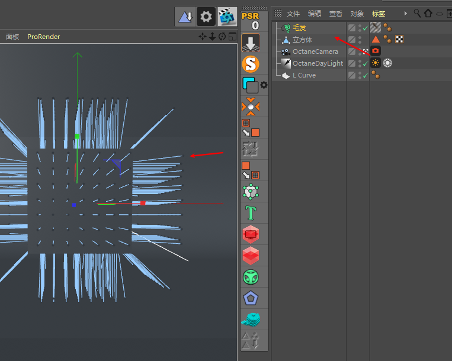Click the orange dots tag on 毛发

[x=387, y=28]
